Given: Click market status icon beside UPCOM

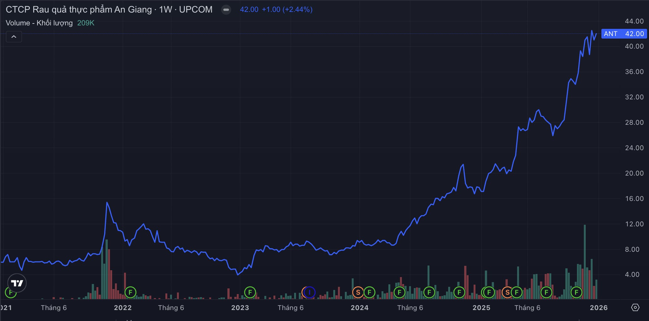Looking at the screenshot, I should (226, 10).
